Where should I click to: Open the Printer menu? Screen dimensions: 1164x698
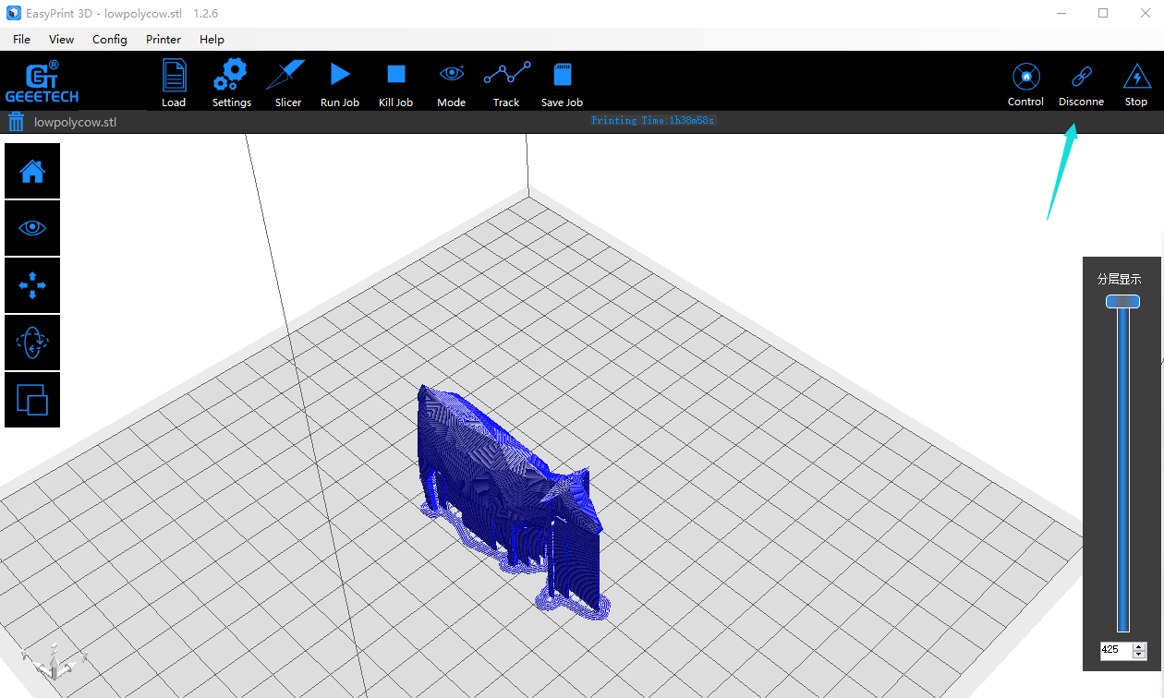point(164,40)
